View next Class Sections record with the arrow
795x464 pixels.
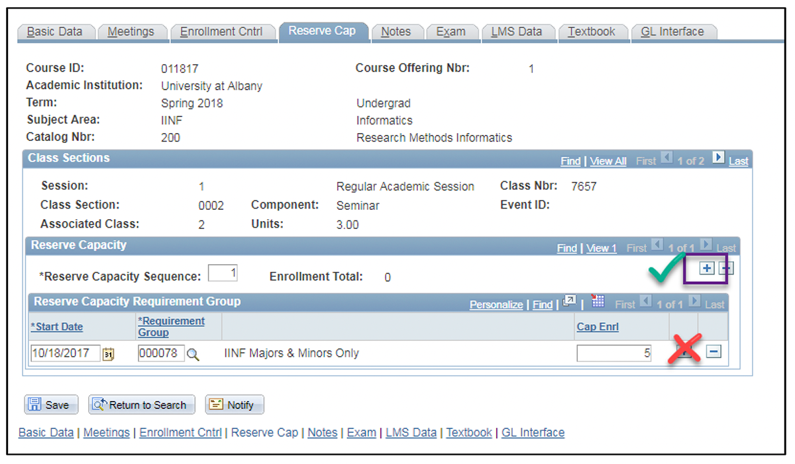(717, 158)
